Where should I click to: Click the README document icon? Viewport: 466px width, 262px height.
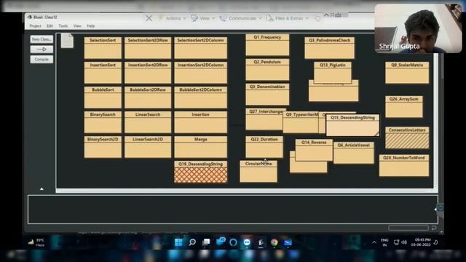tap(67, 41)
